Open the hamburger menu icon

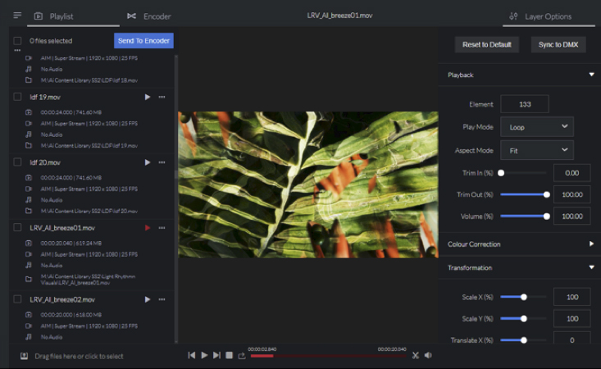pyautogui.click(x=17, y=16)
